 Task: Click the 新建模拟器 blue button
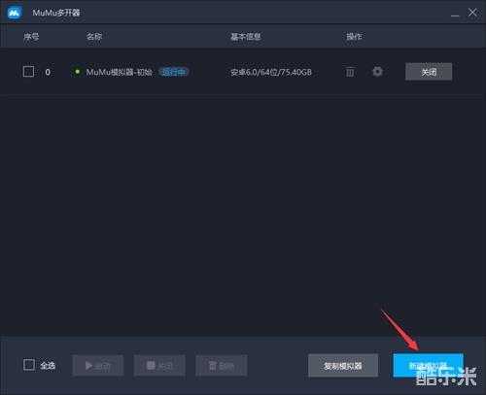click(x=428, y=366)
